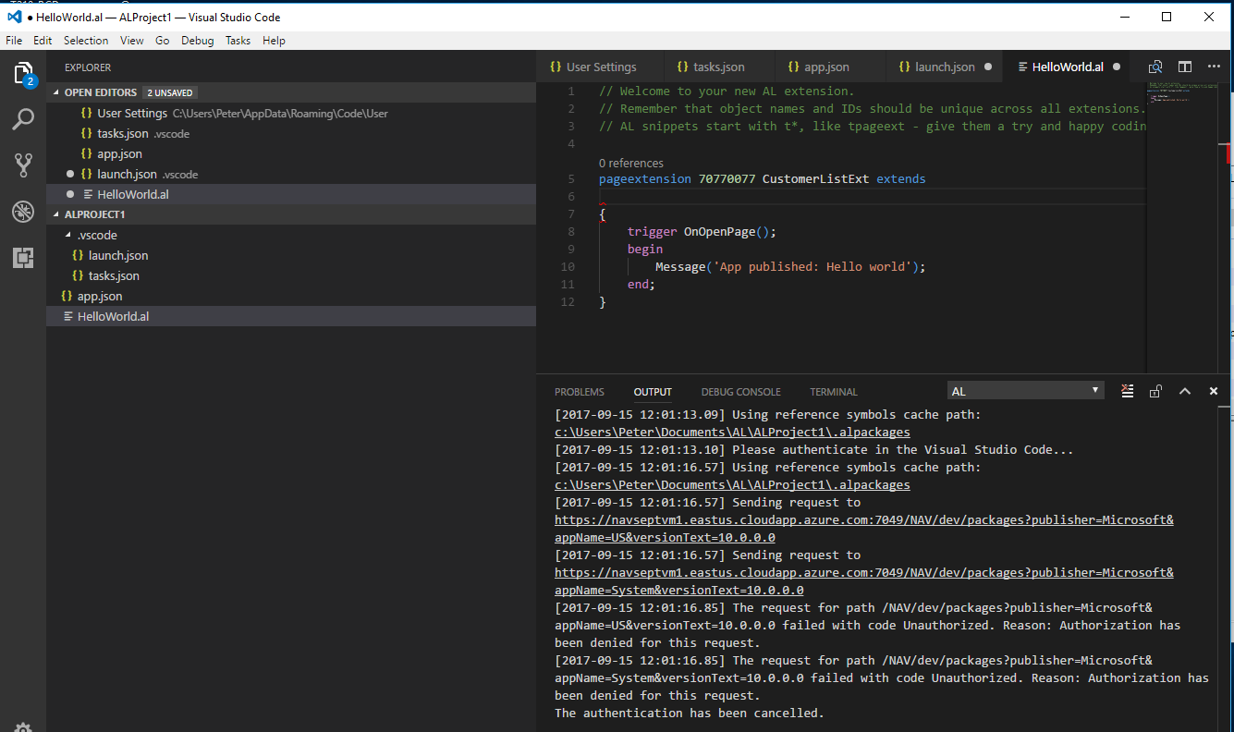Open the output channel dropdown showing AL
This screenshot has height=732, width=1234.
click(1025, 390)
